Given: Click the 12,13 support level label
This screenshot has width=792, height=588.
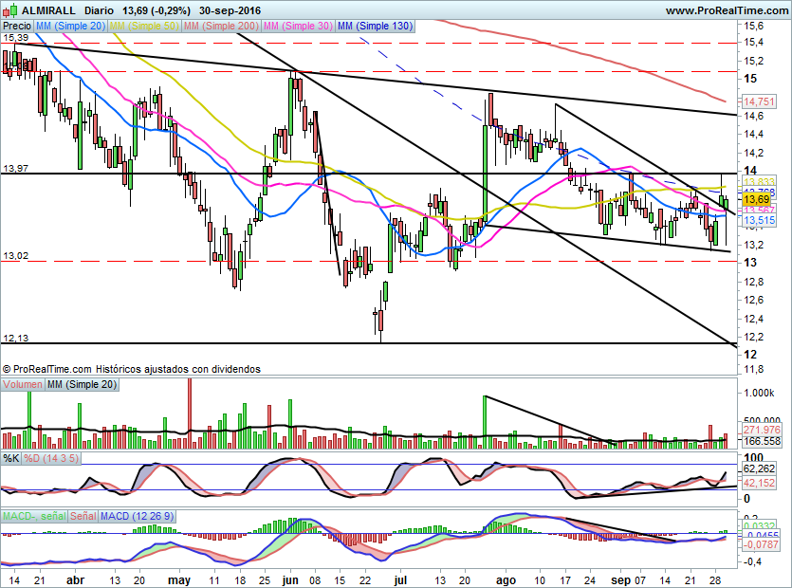Looking at the screenshot, I should 16,338.
